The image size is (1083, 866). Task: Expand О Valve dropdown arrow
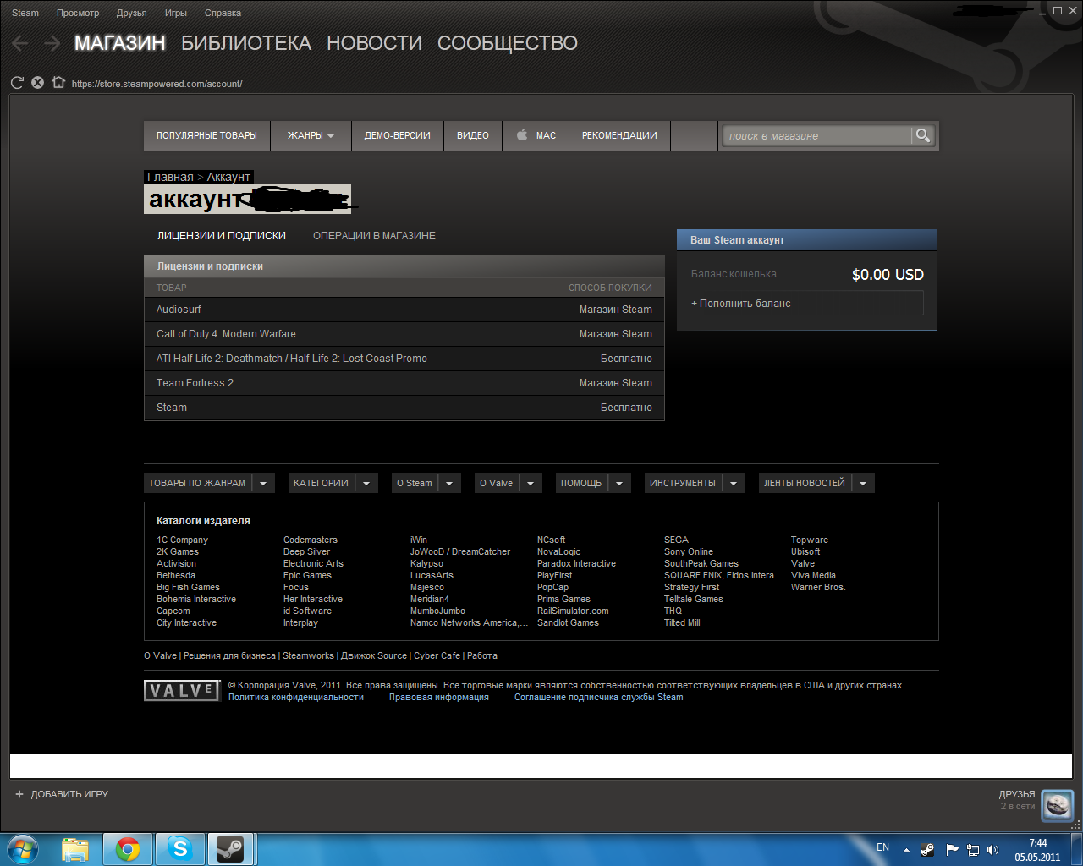531,484
